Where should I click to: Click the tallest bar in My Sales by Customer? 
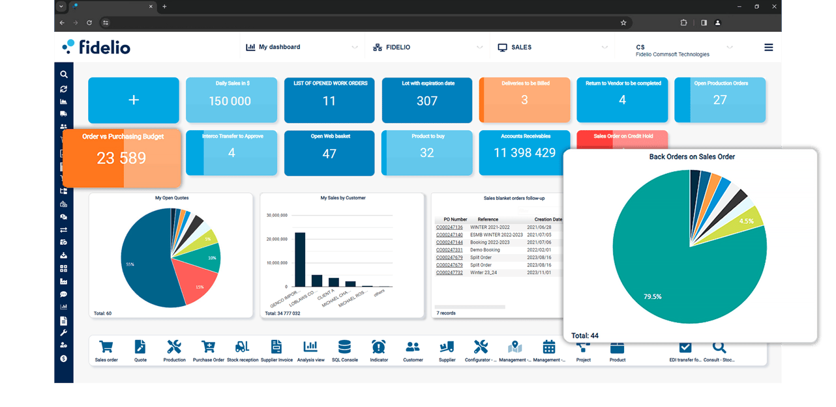coord(300,259)
